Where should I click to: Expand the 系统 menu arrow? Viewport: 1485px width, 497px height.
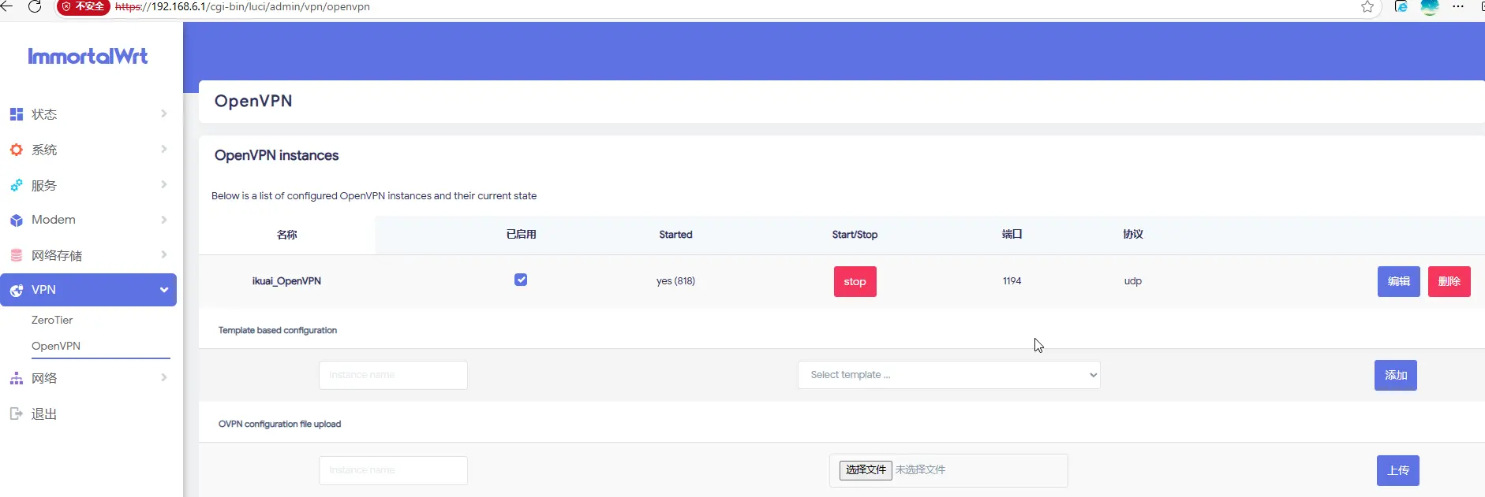pyautogui.click(x=164, y=149)
